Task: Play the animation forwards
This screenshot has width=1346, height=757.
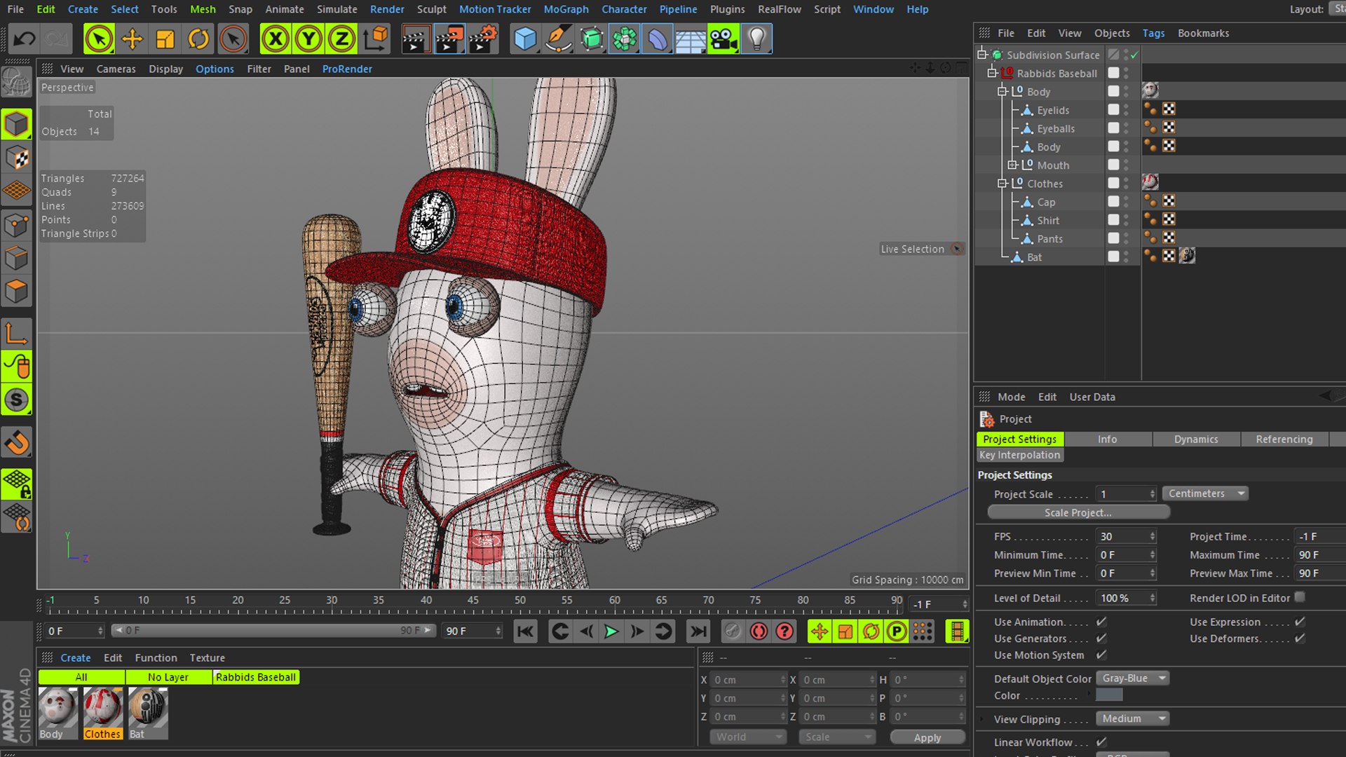Action: (611, 632)
